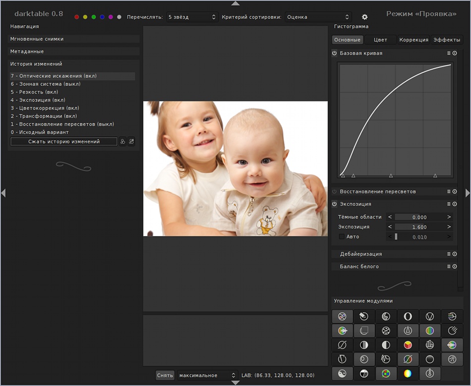This screenshot has width=471, height=386.
Task: Click the children photo in center view
Action: click(x=235, y=169)
